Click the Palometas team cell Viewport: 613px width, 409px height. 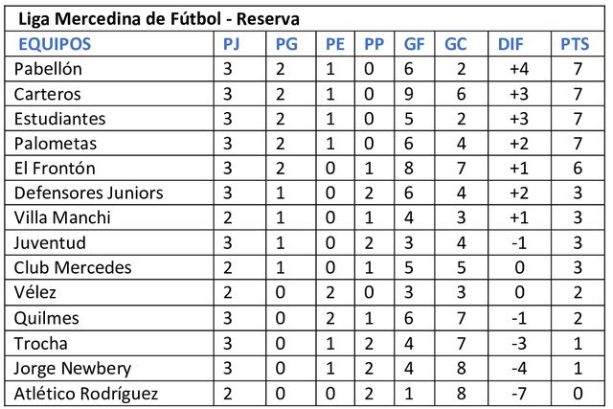54,144
